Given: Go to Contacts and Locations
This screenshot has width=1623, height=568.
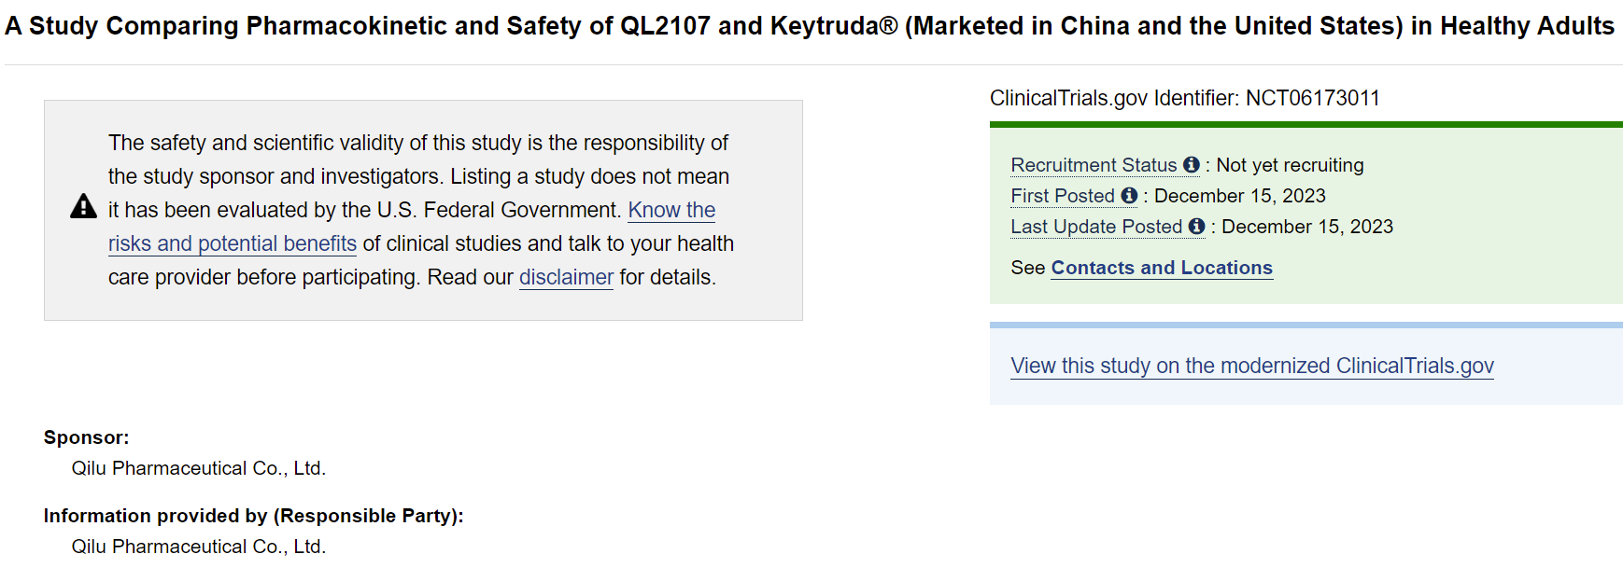Looking at the screenshot, I should pos(1161,268).
